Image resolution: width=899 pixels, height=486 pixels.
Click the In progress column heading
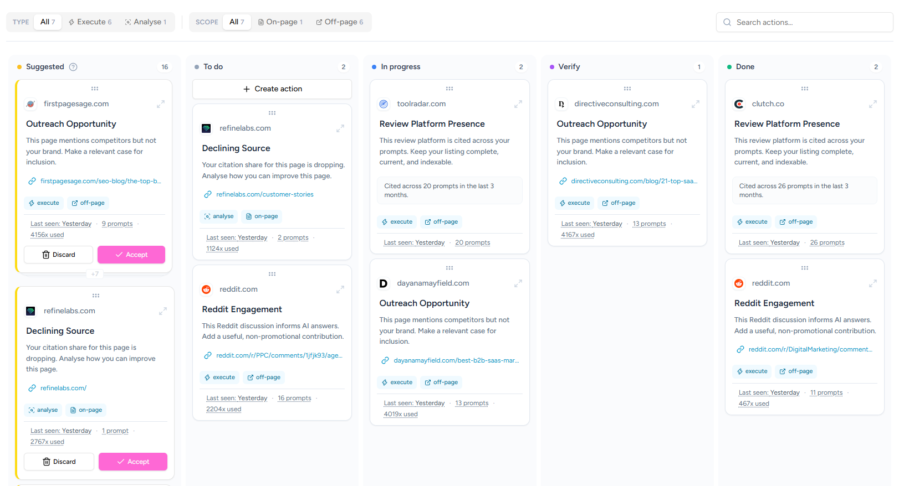pyautogui.click(x=401, y=67)
